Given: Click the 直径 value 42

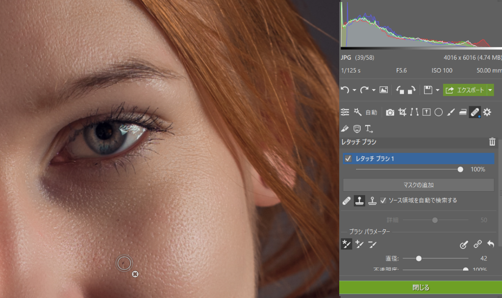Looking at the screenshot, I should click(x=483, y=258).
